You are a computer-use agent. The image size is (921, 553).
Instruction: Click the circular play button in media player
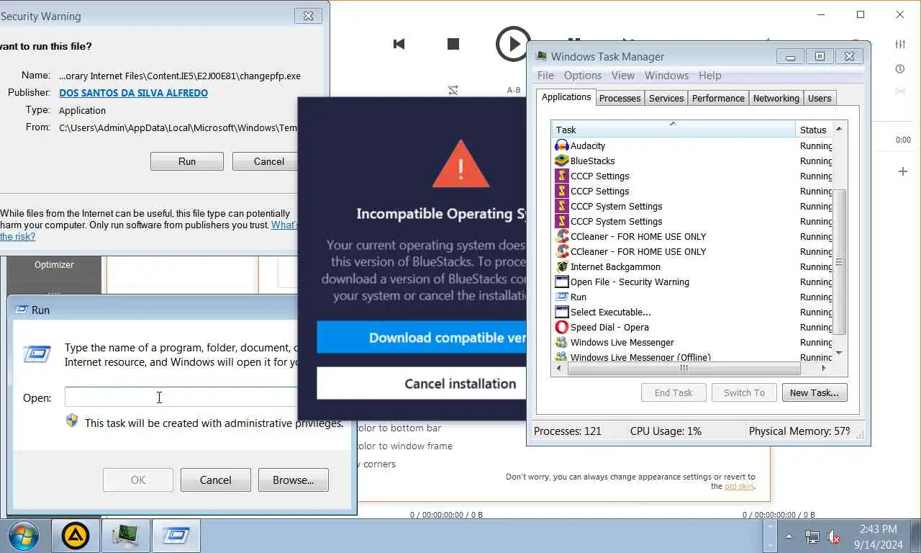[x=513, y=44]
